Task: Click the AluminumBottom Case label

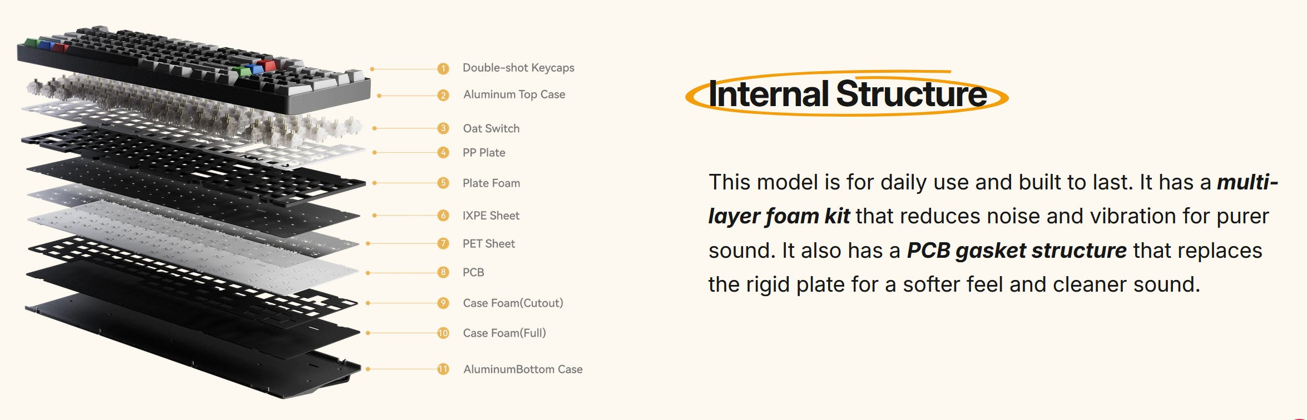Action: (523, 369)
